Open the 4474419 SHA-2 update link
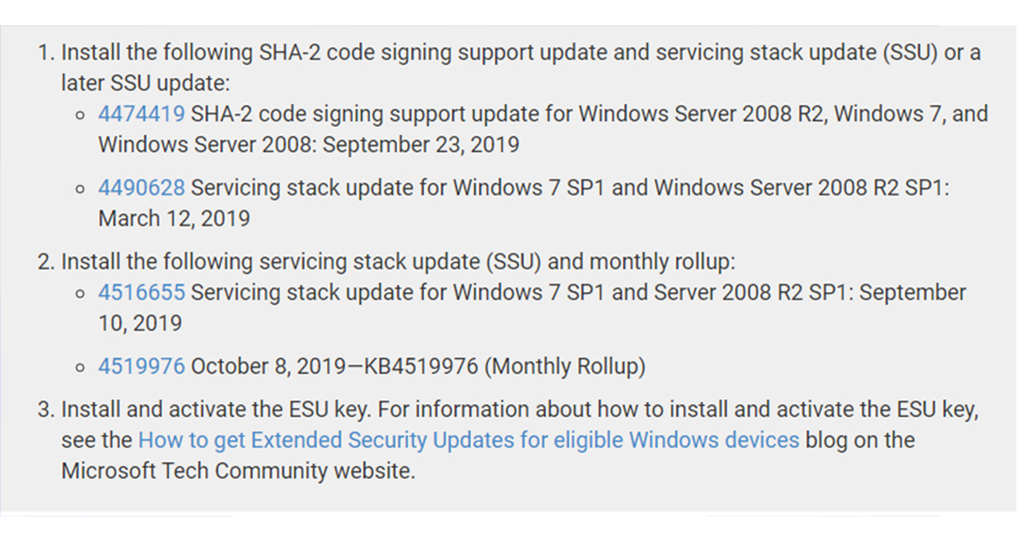The width and height of the screenshot is (1021, 542). [x=141, y=114]
